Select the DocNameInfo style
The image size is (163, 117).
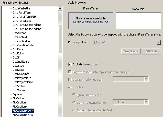click(21, 74)
